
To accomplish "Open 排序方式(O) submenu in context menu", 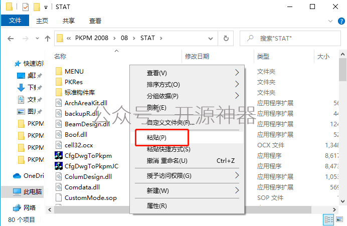I will 187,84.
